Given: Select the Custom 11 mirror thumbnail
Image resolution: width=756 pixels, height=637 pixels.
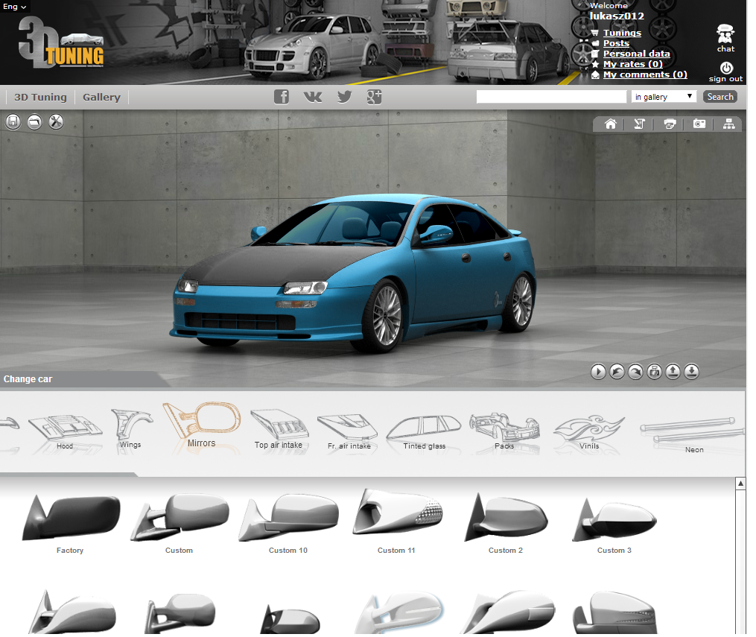Looking at the screenshot, I should point(396,522).
